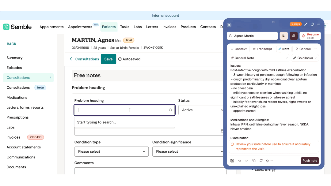Regenerate the note with refresh icon
The image size is (331, 186).
(x=261, y=161)
